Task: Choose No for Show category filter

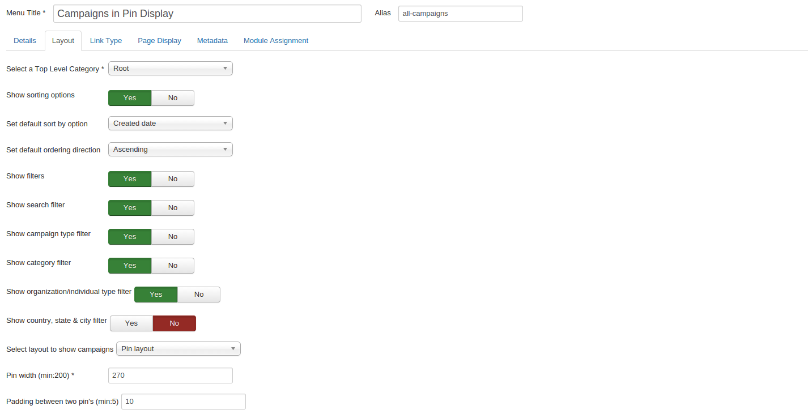Action: 173,266
